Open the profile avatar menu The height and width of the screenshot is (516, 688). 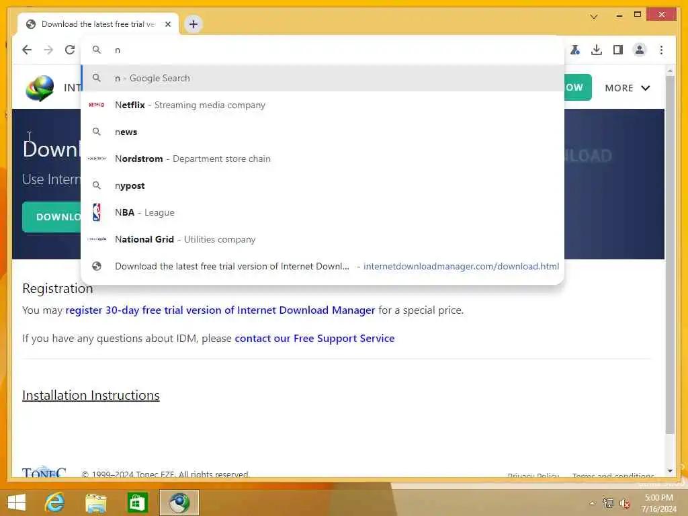point(640,50)
